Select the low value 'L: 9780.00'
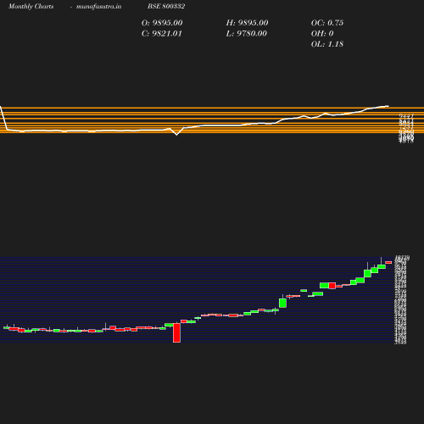 [x=247, y=34]
